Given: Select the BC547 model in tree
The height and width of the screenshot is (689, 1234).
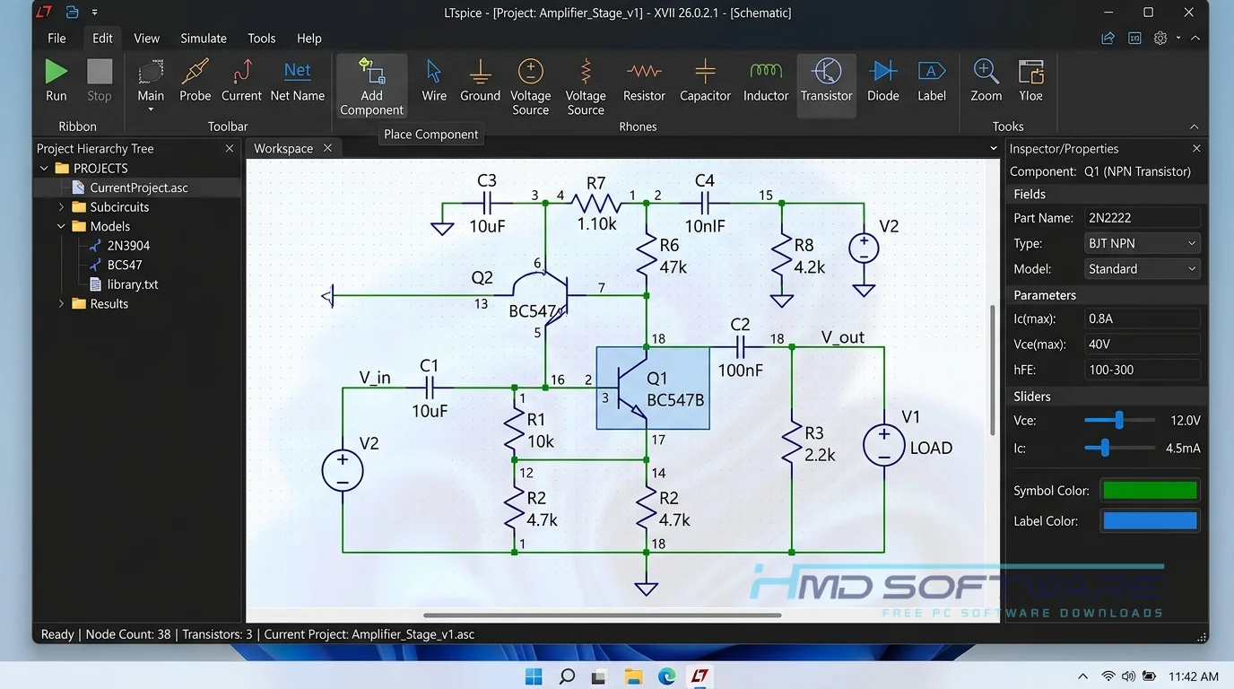Looking at the screenshot, I should point(124,265).
